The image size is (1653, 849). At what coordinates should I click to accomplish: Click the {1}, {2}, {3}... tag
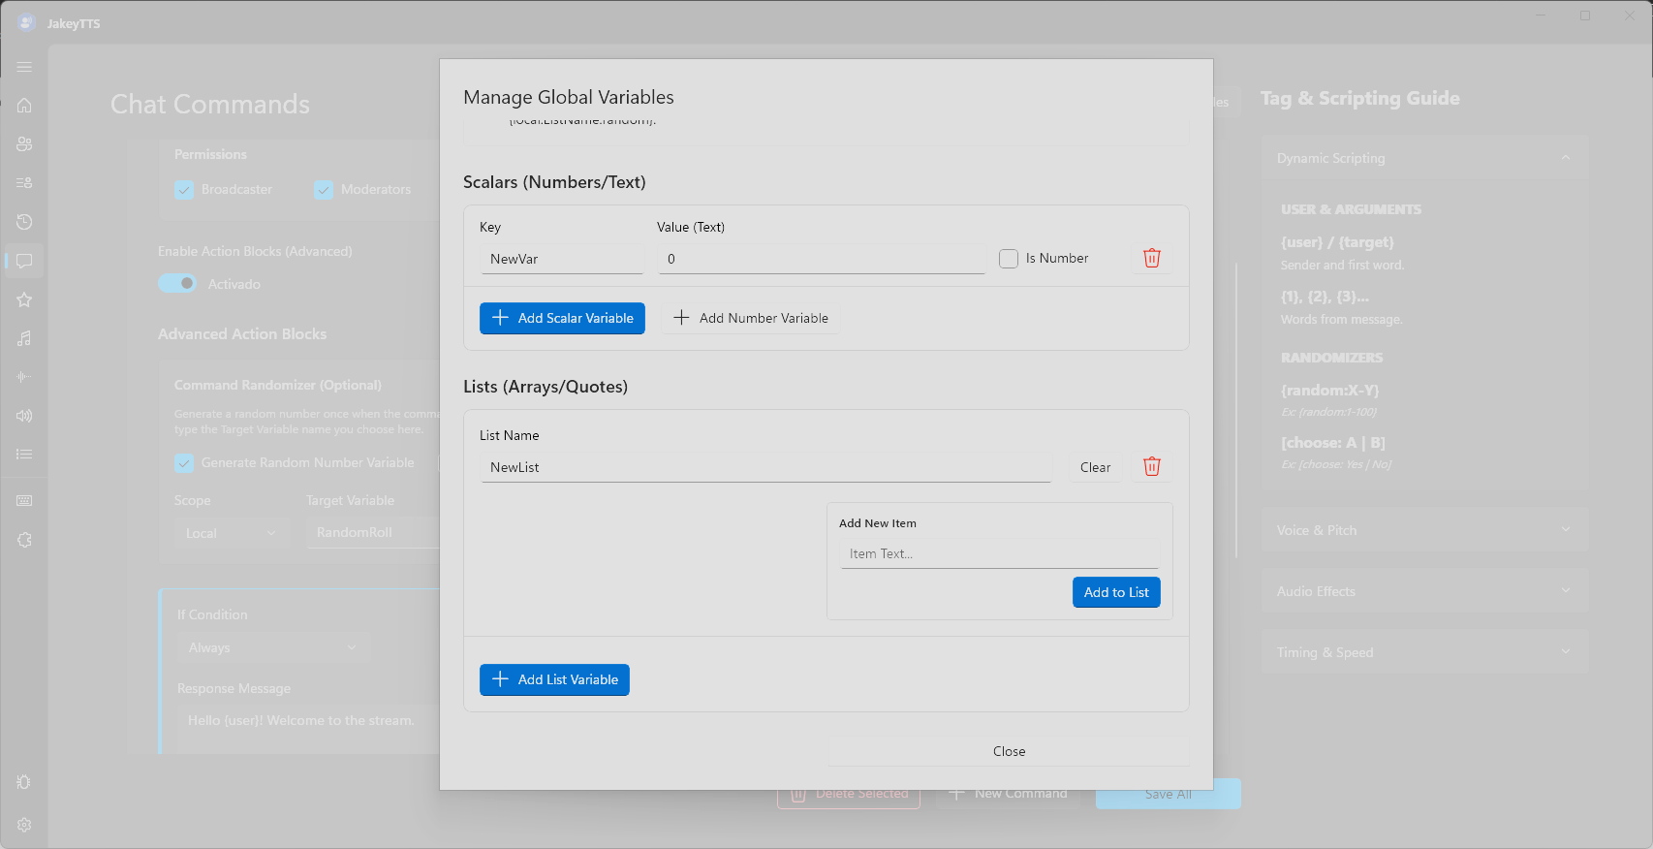pos(1325,297)
